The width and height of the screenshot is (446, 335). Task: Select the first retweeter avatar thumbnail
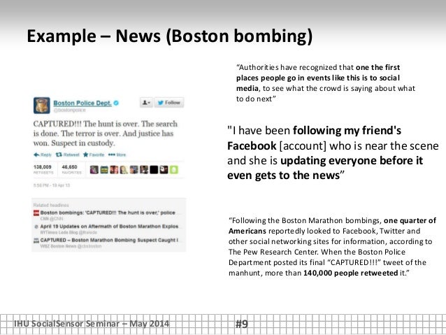pyautogui.click(x=94, y=170)
